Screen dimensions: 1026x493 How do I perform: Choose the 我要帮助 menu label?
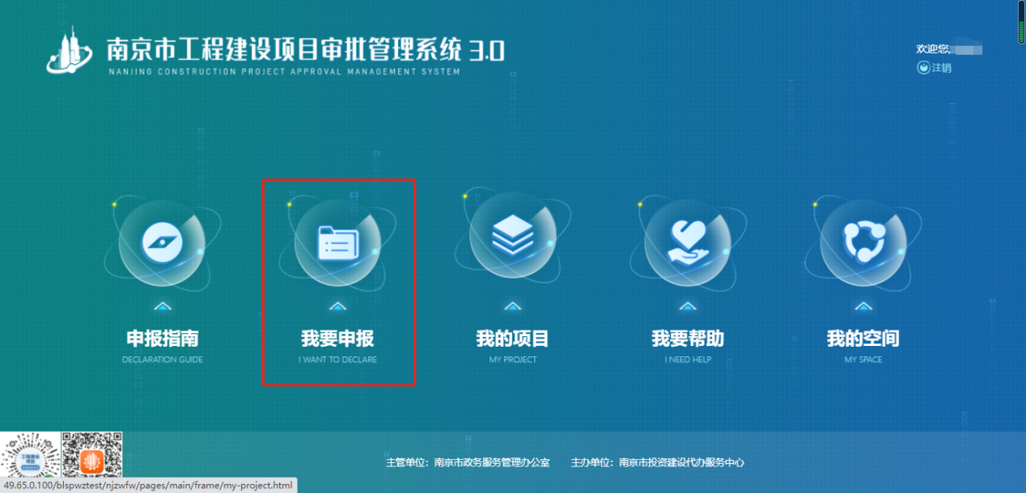[688, 339]
